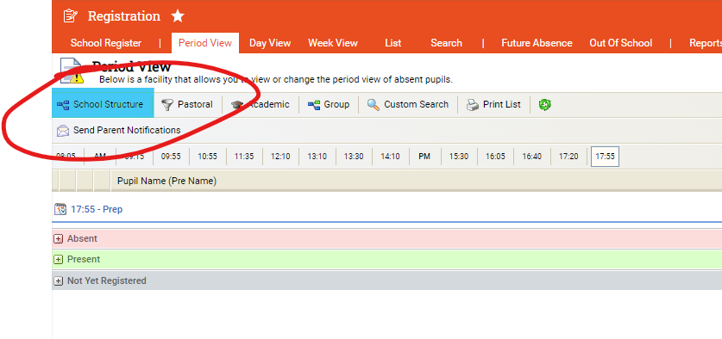Viewport: 722px width, 339px height.
Task: Click the Pupil Name column header
Action: tap(166, 181)
